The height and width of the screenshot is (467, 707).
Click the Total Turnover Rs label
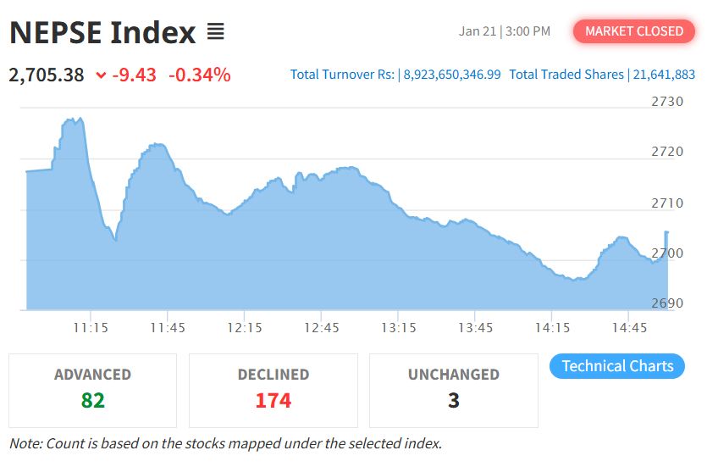[342, 75]
